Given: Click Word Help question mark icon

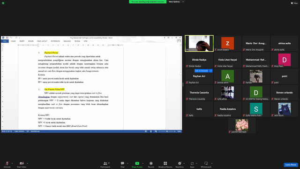Looking at the screenshot, I should pos(165,38).
